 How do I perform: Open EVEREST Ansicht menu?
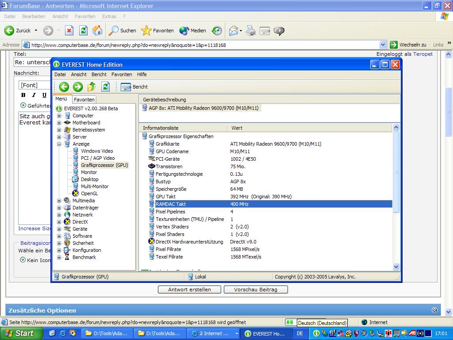79,74
